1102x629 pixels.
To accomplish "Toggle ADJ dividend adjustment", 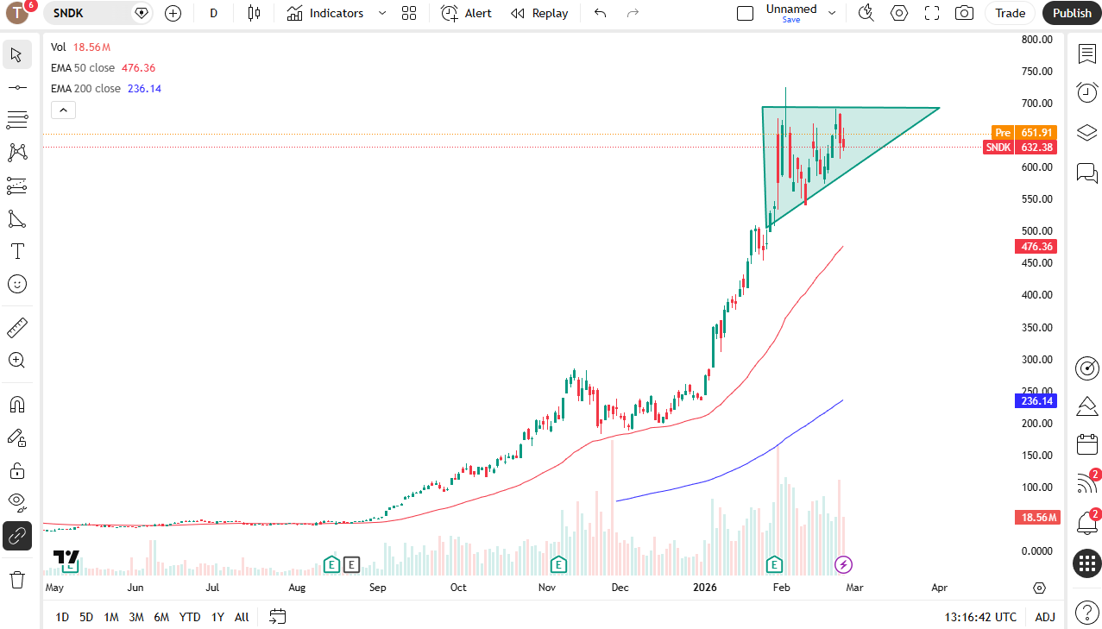I will point(1045,617).
